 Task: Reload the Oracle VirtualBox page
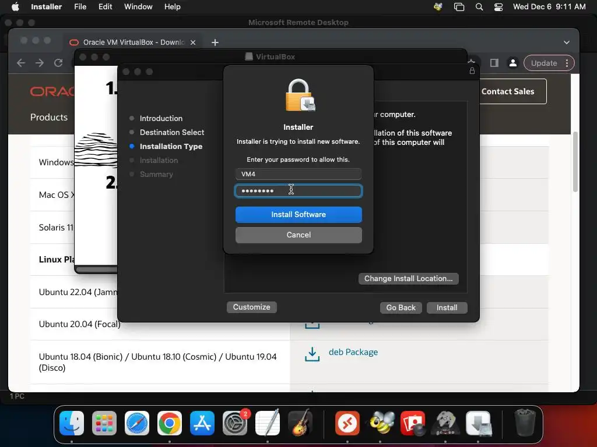[x=58, y=63]
